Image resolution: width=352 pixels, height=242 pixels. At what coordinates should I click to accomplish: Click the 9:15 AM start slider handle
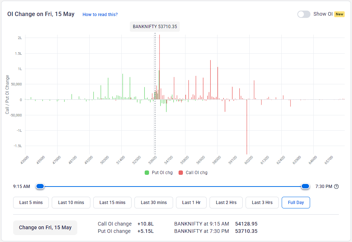click(x=40, y=186)
